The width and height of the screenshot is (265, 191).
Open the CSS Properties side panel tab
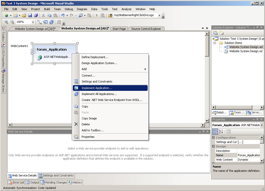click(x=3, y=56)
